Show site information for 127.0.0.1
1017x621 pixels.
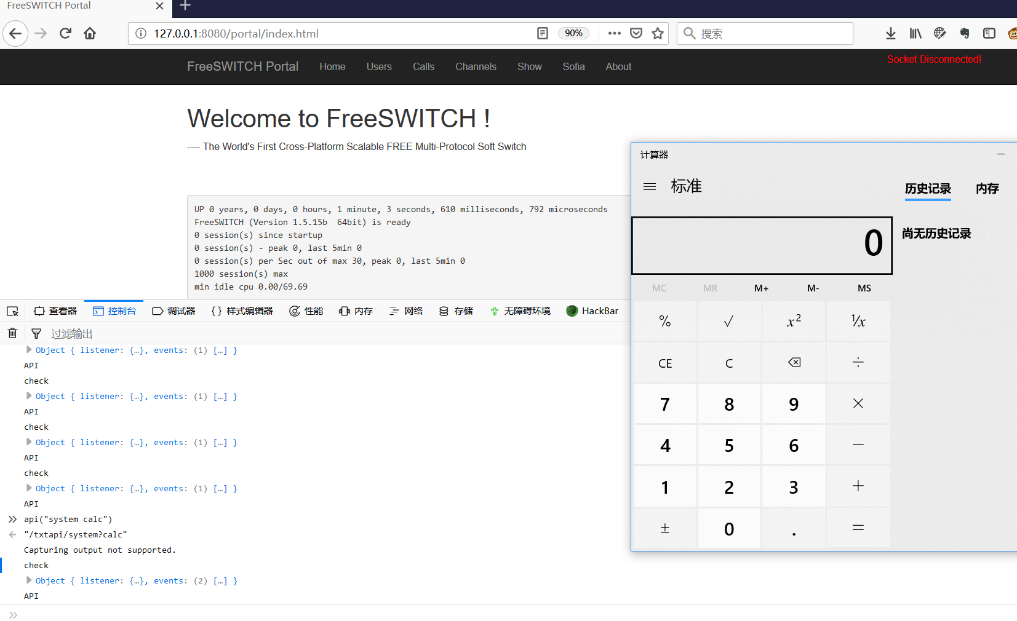[141, 33]
